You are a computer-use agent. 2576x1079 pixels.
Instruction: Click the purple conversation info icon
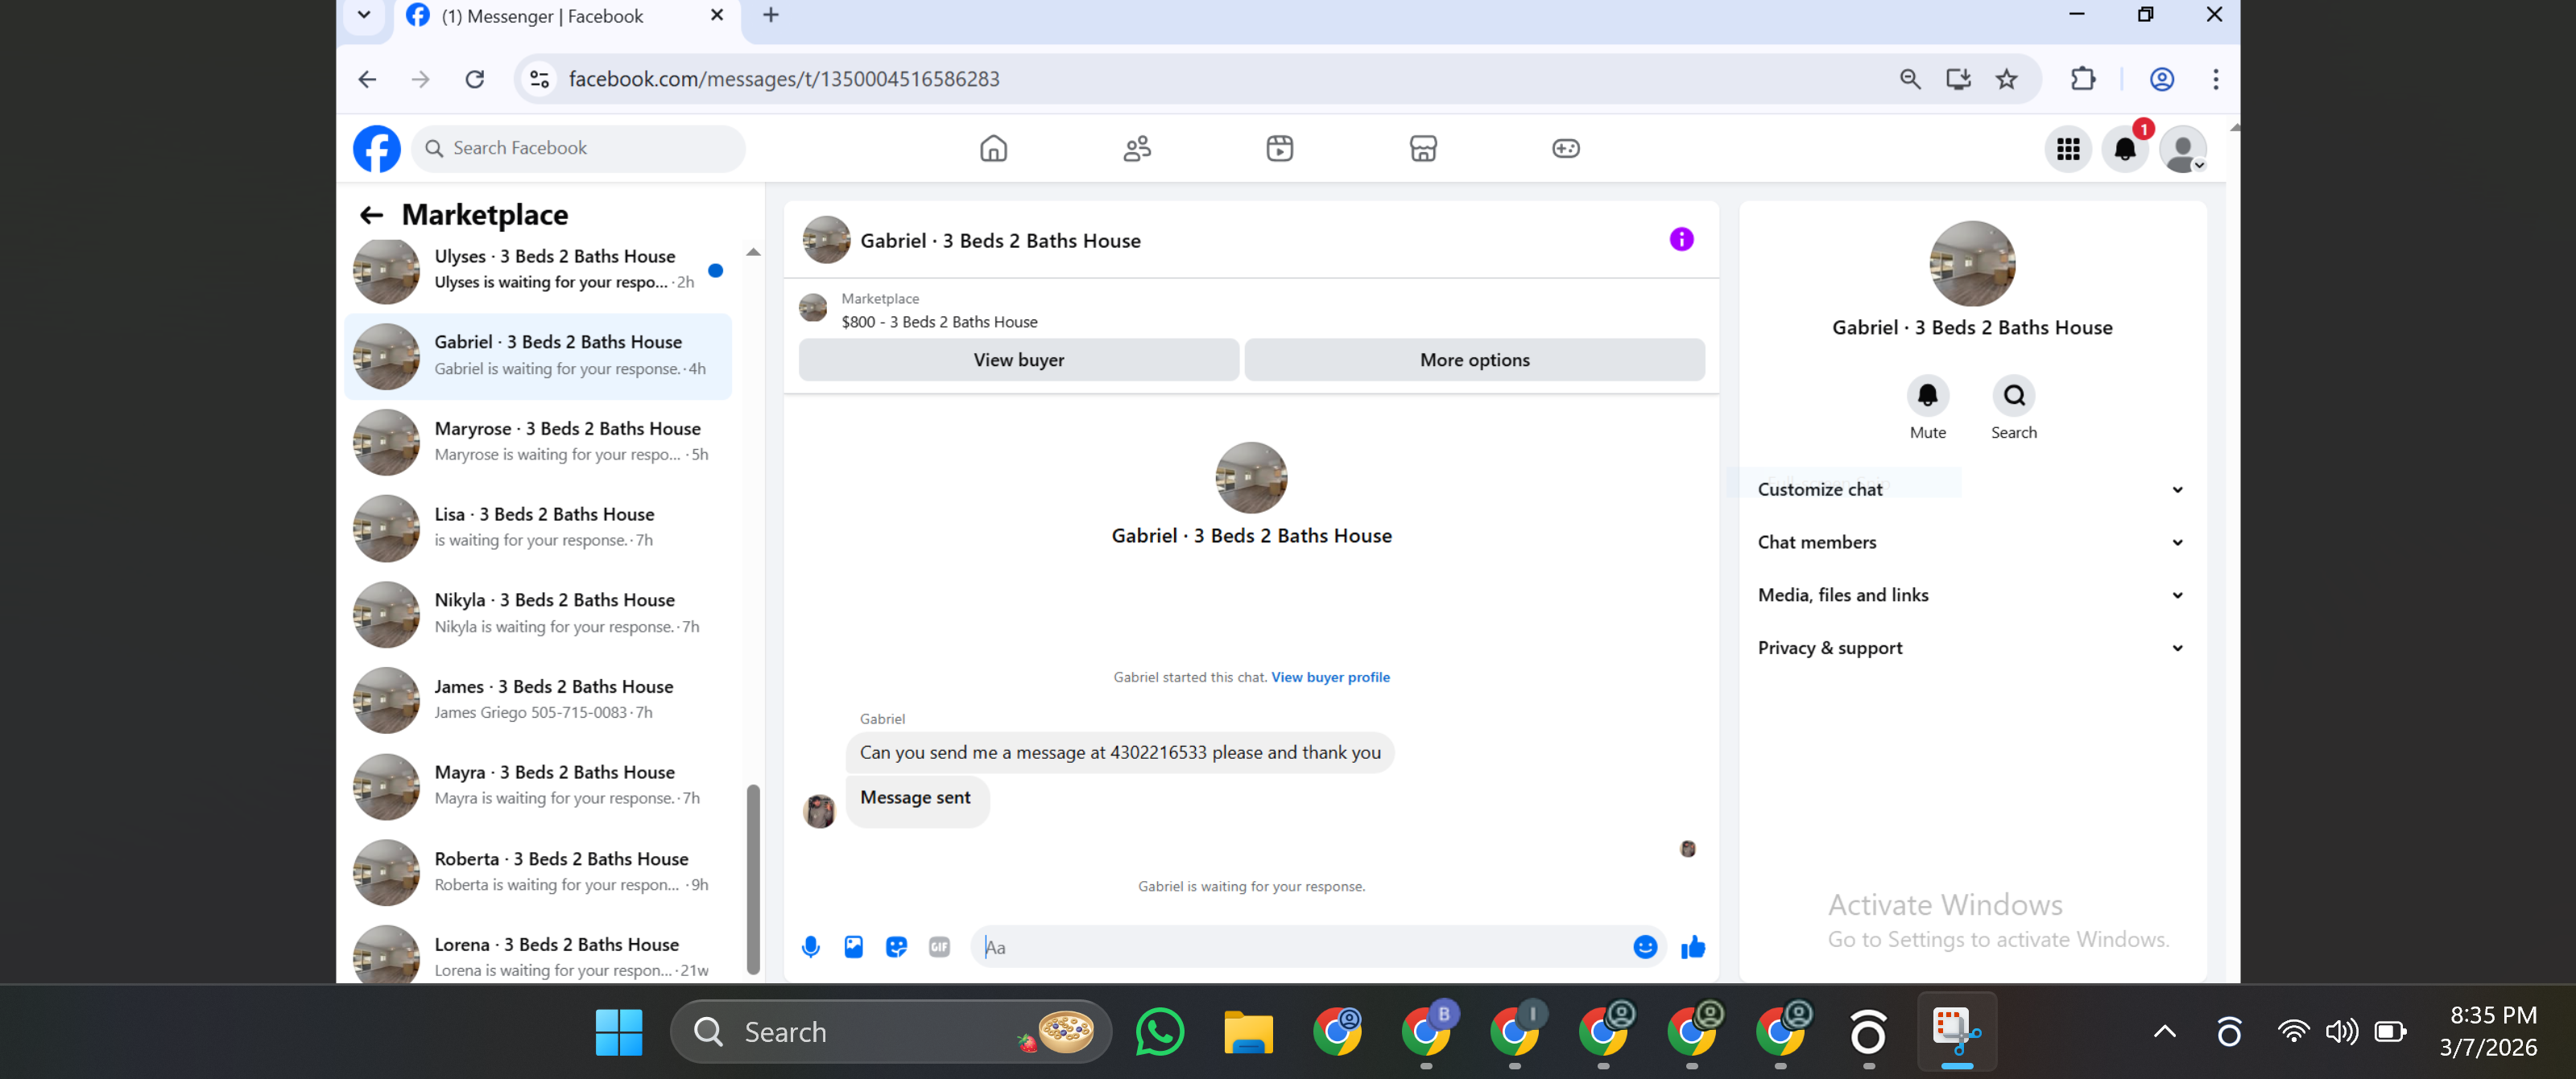(x=1681, y=240)
